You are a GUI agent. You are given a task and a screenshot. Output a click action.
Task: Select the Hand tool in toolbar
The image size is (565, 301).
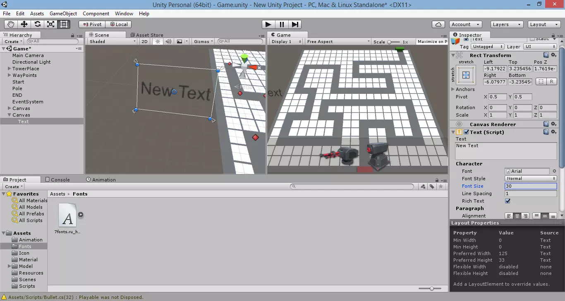[x=11, y=24]
